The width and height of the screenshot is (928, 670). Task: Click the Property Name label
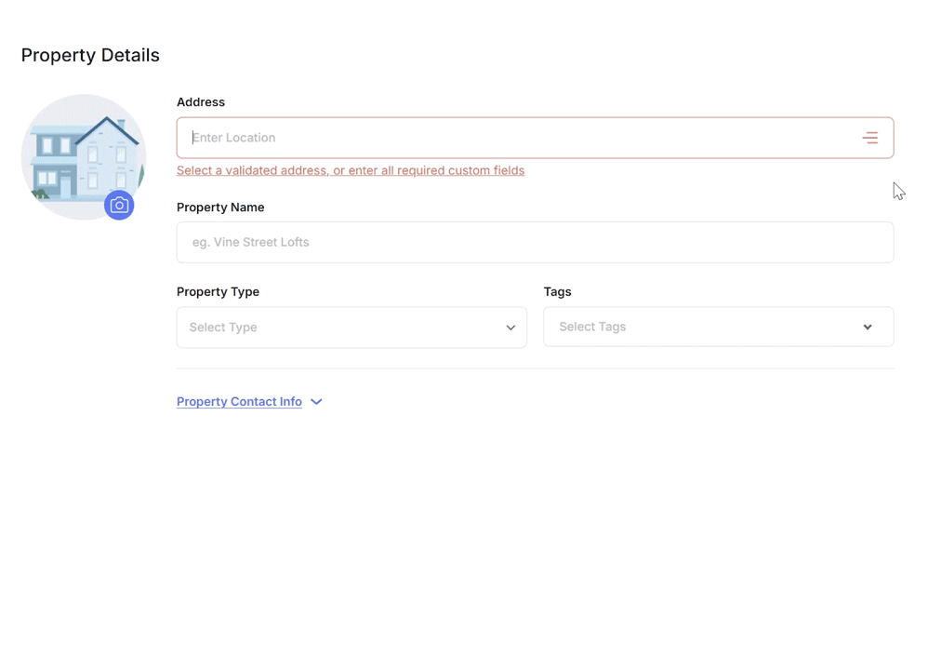pyautogui.click(x=220, y=208)
